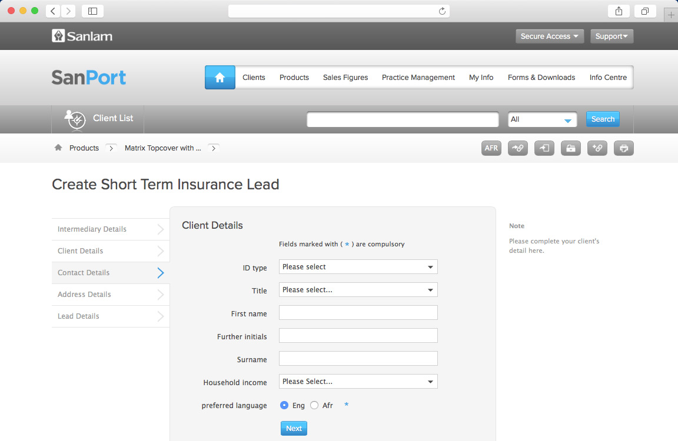Open the Secure Access menu
This screenshot has height=441, width=678.
click(549, 36)
